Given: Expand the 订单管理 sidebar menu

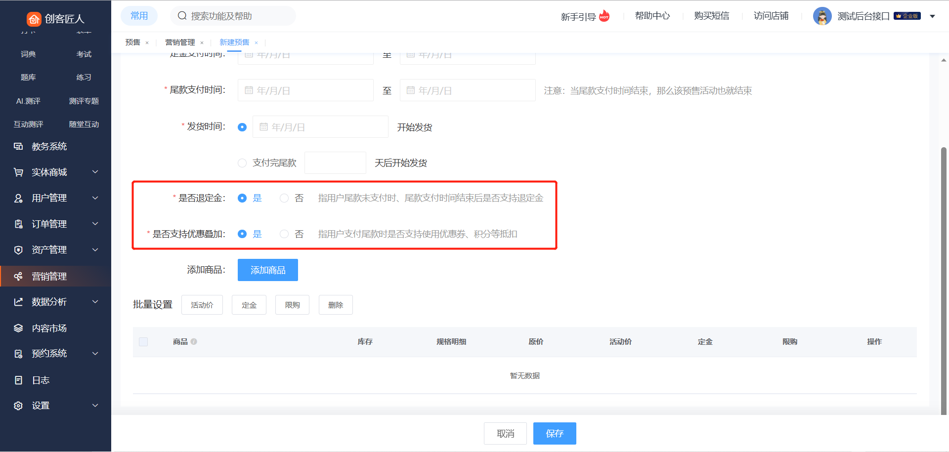Looking at the screenshot, I should point(95,224).
